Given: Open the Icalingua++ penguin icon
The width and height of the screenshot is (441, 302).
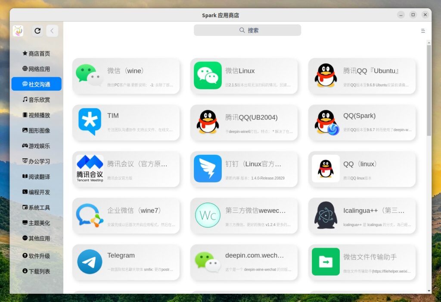Looking at the screenshot, I should (326, 215).
